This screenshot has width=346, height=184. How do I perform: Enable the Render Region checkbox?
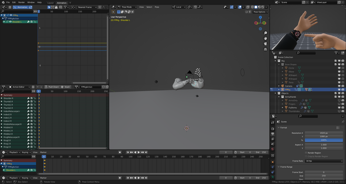[306, 153]
